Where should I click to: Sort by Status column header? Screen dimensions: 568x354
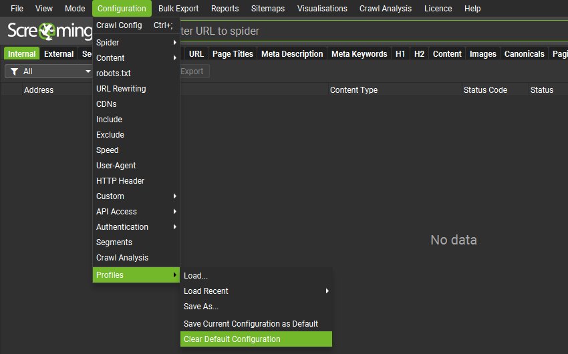pos(541,90)
